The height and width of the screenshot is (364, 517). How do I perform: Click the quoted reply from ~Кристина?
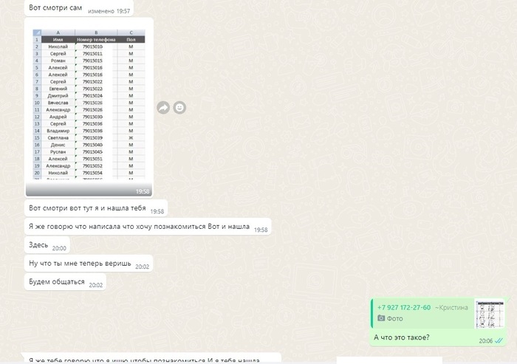(x=438, y=314)
